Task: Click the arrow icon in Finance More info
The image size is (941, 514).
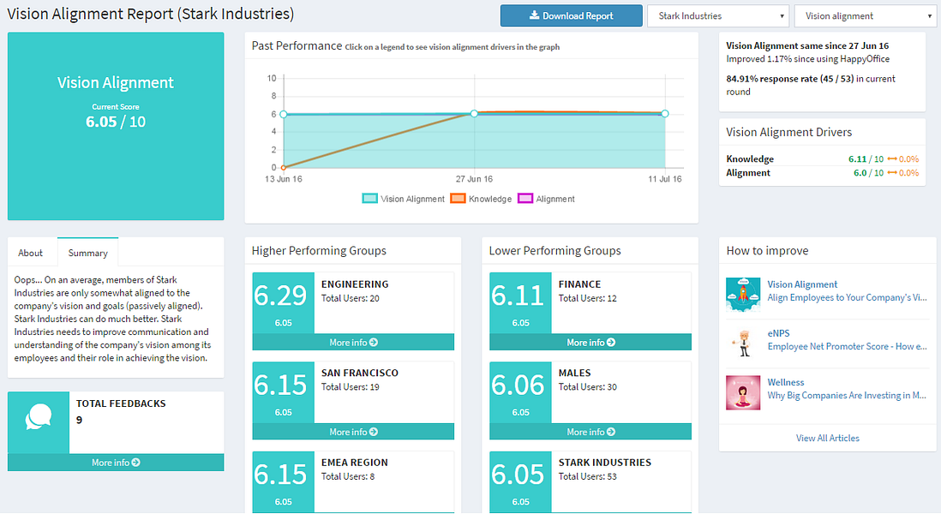Action: (611, 343)
